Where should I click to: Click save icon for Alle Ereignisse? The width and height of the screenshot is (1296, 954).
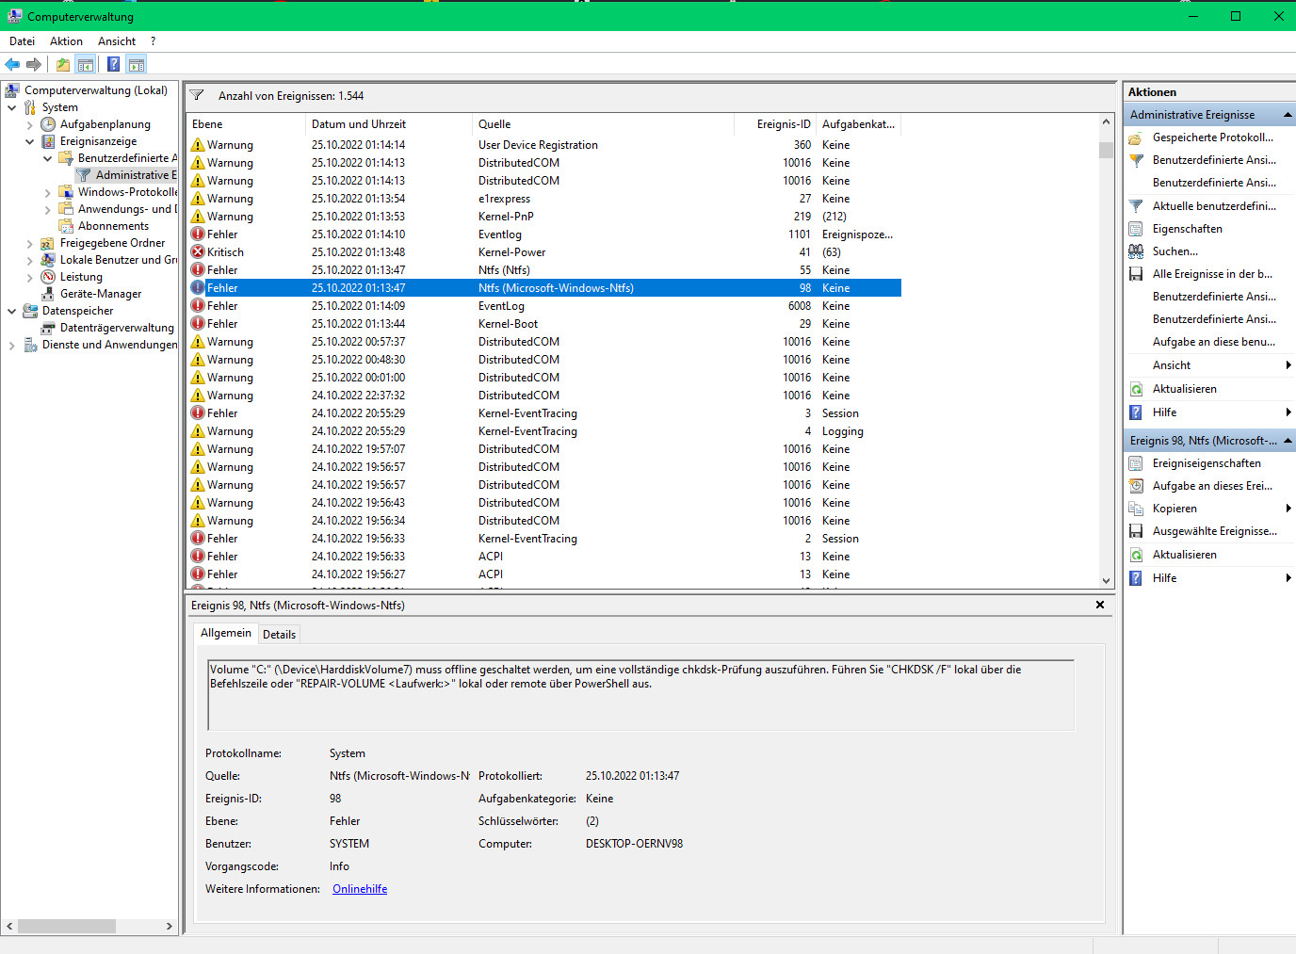pos(1136,274)
